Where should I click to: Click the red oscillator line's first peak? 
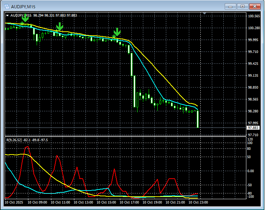click(x=27, y=147)
